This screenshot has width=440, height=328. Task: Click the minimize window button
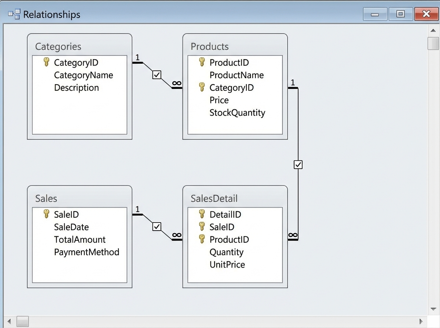[375, 14]
